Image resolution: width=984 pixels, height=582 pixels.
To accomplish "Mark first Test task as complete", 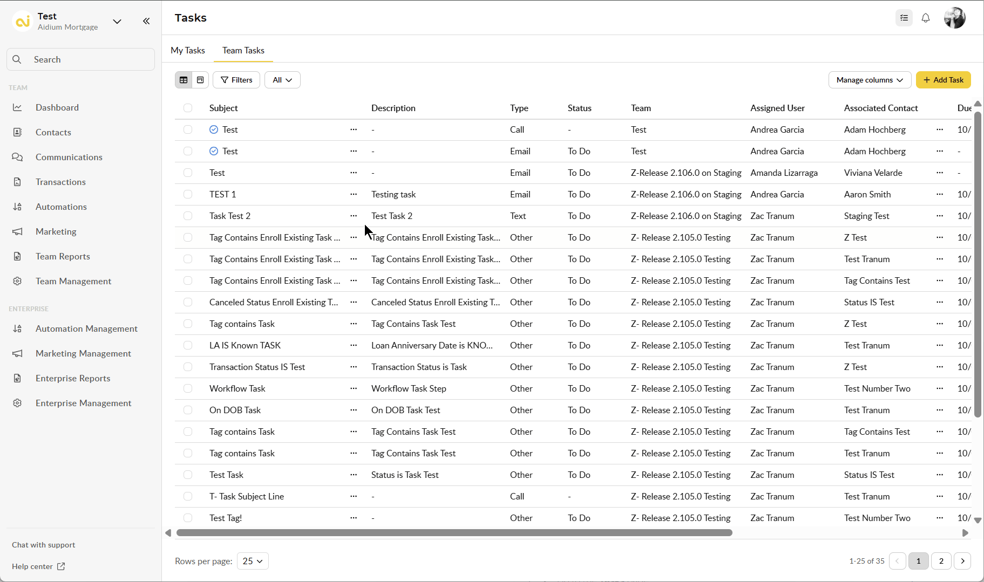I will pyautogui.click(x=214, y=129).
